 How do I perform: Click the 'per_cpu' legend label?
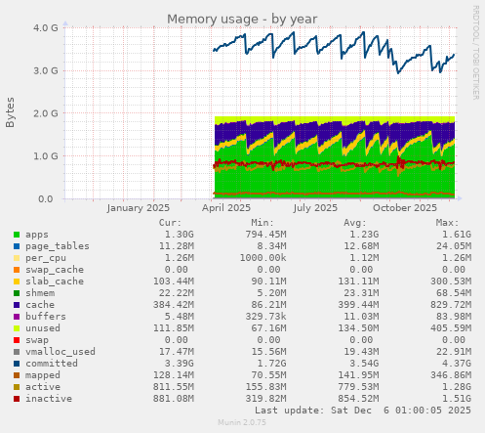[46, 258]
